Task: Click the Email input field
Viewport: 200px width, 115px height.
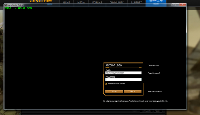Action: [123, 73]
